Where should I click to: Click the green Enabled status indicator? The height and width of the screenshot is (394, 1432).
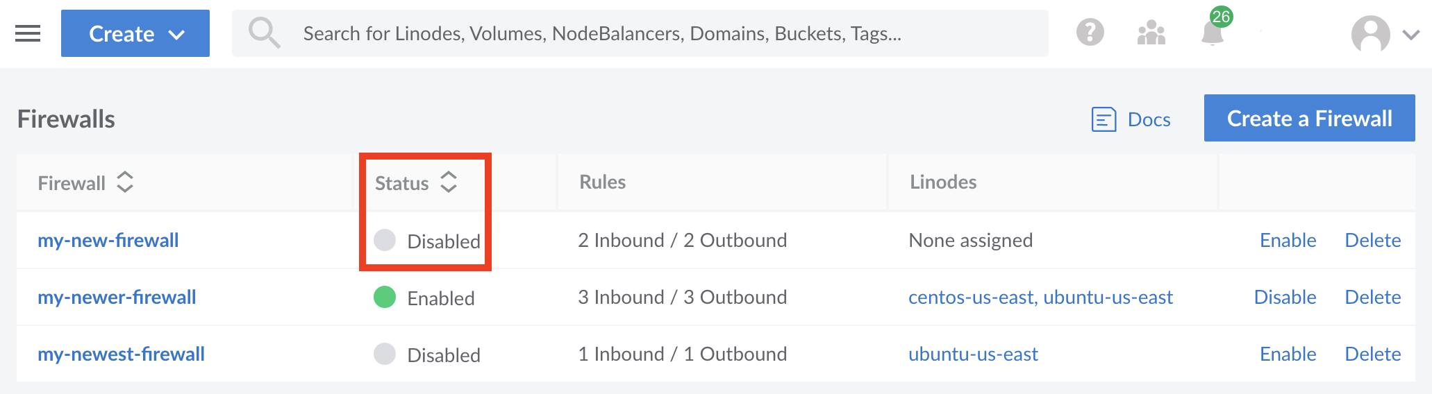coord(385,297)
